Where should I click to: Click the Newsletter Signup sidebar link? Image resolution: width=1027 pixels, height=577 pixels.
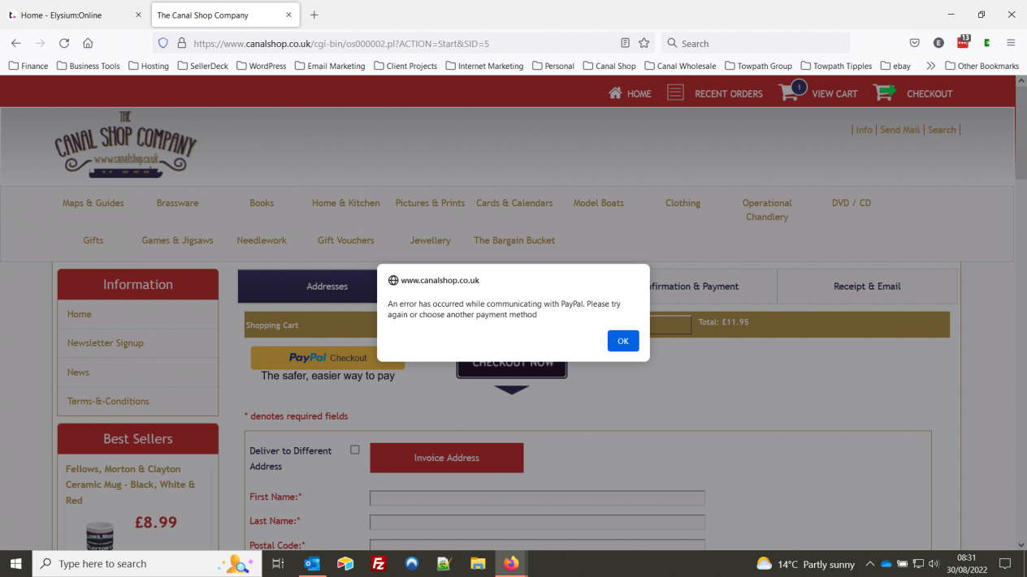tap(105, 342)
